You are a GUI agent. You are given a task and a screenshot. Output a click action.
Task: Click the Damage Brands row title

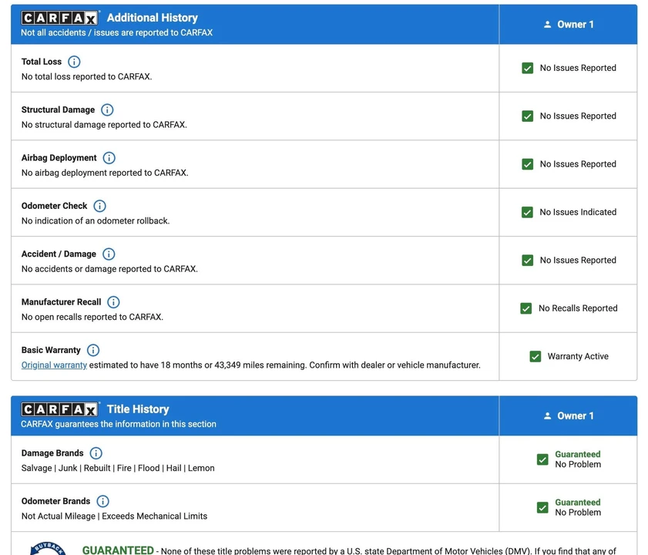click(x=52, y=452)
